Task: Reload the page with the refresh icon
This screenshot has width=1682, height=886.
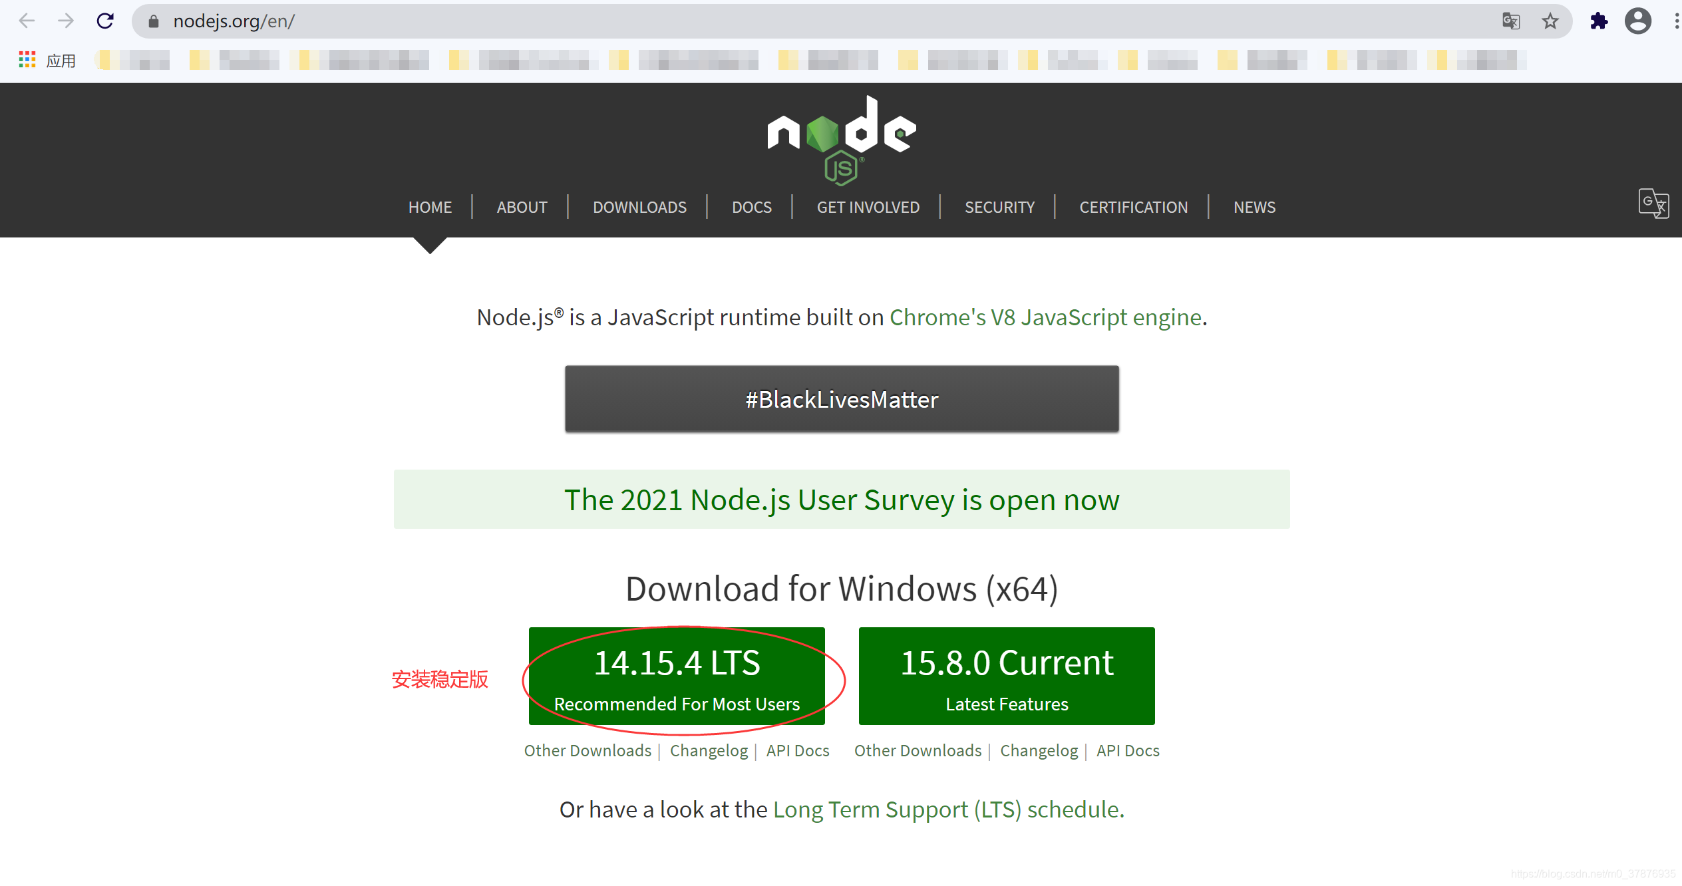Action: (x=105, y=21)
